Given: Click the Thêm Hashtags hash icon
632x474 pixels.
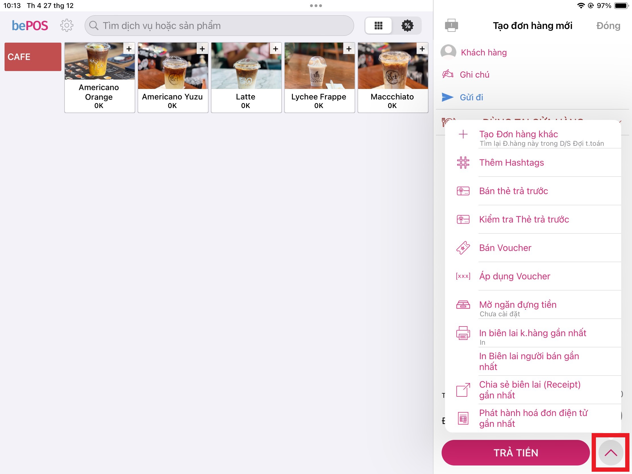Looking at the screenshot, I should pyautogui.click(x=463, y=163).
